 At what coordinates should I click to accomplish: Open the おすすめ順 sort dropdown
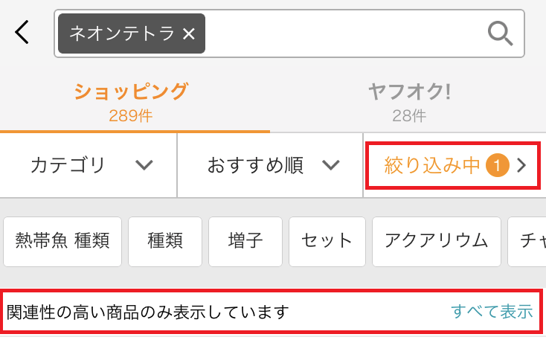pyautogui.click(x=272, y=165)
